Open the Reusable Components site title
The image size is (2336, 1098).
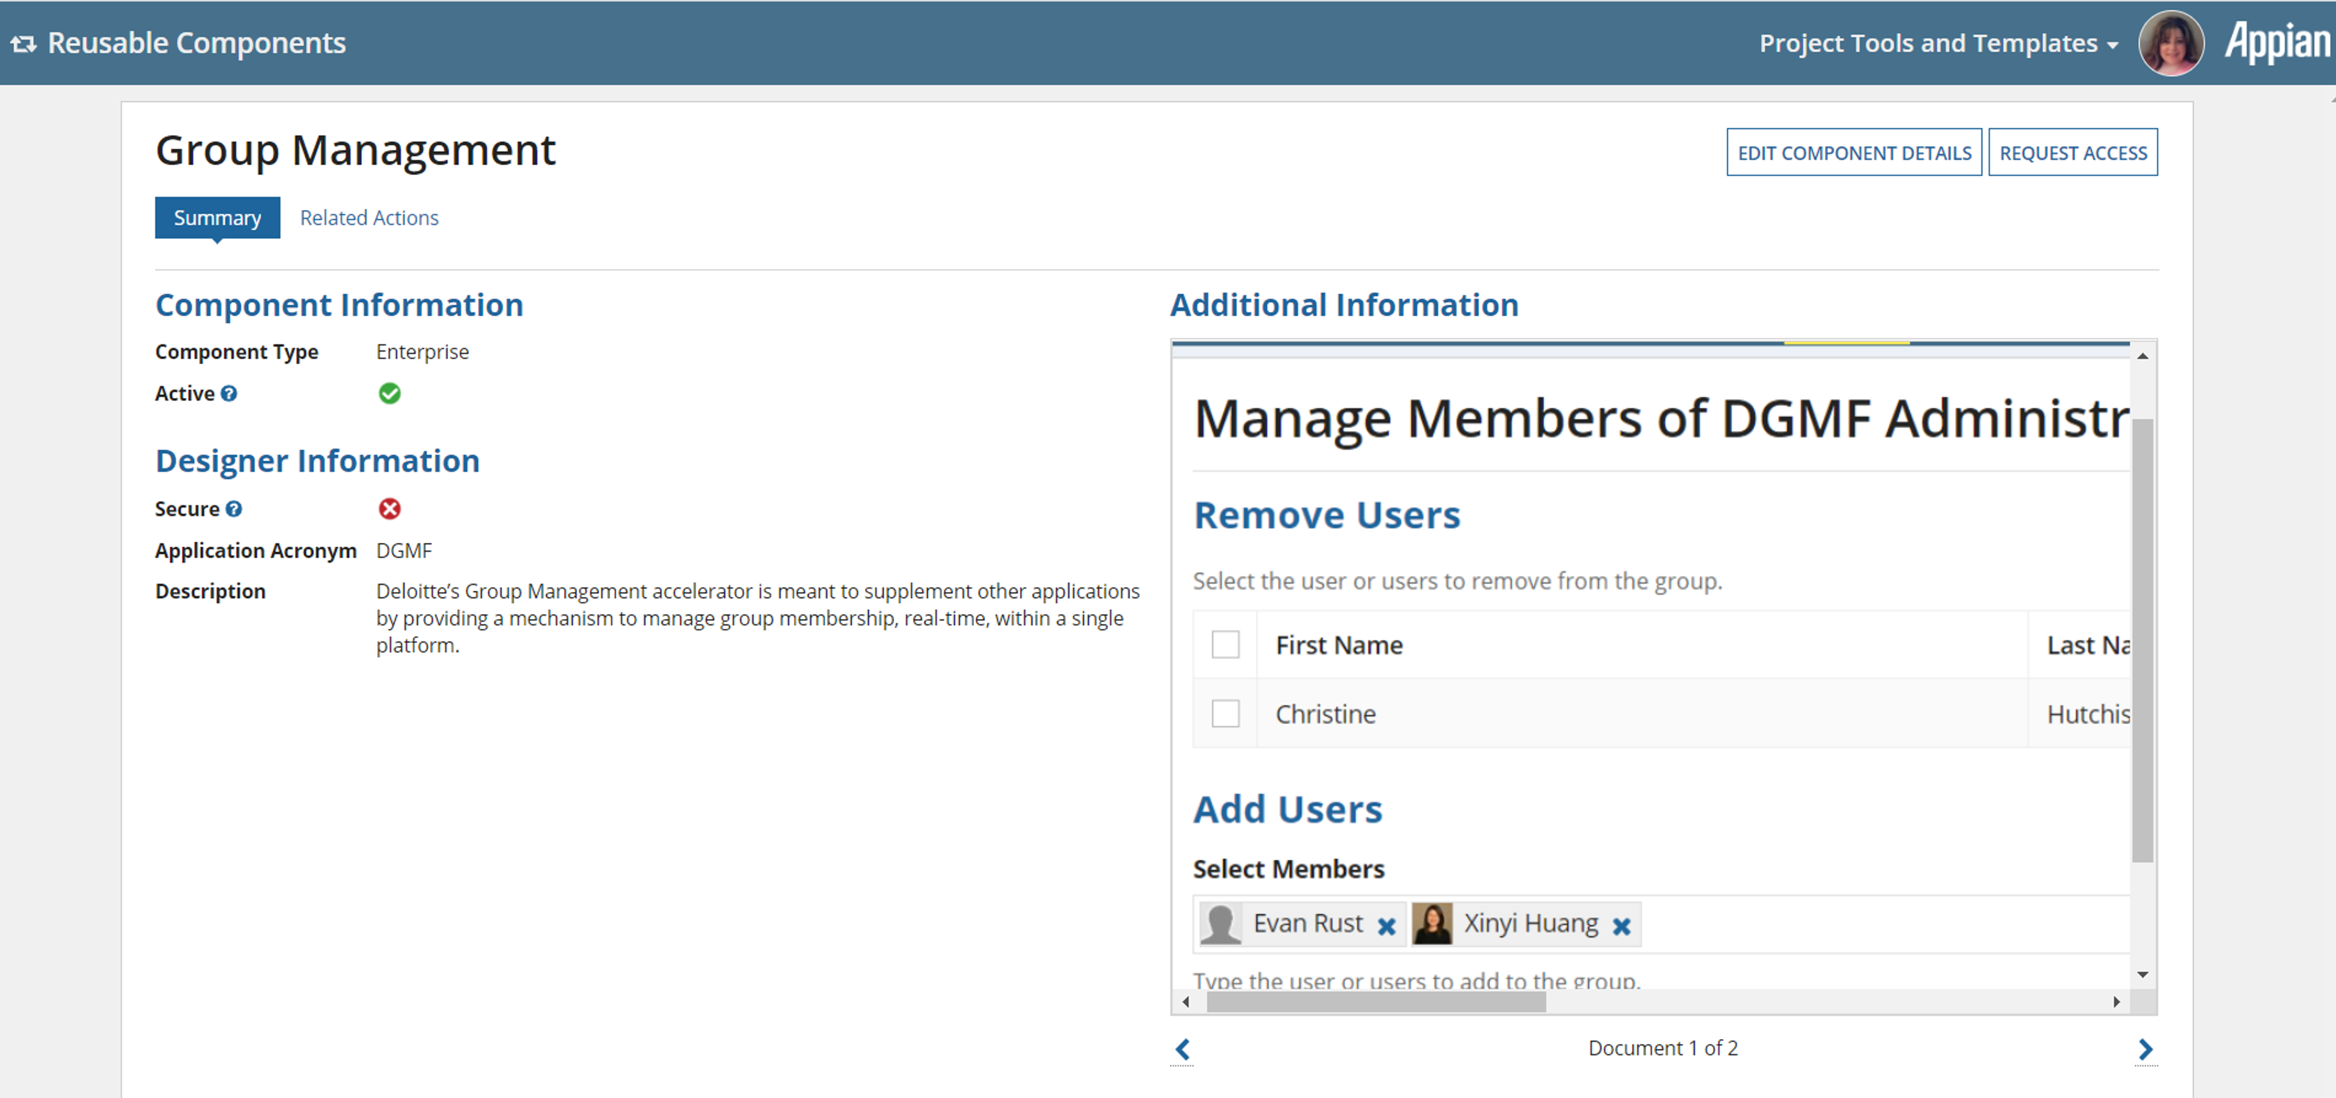point(196,44)
